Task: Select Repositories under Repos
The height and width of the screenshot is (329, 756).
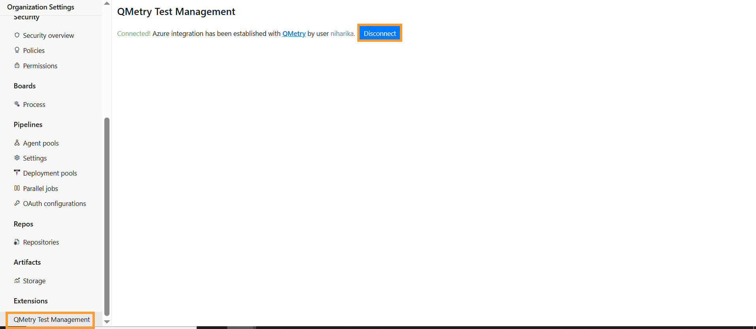Action: (41, 242)
